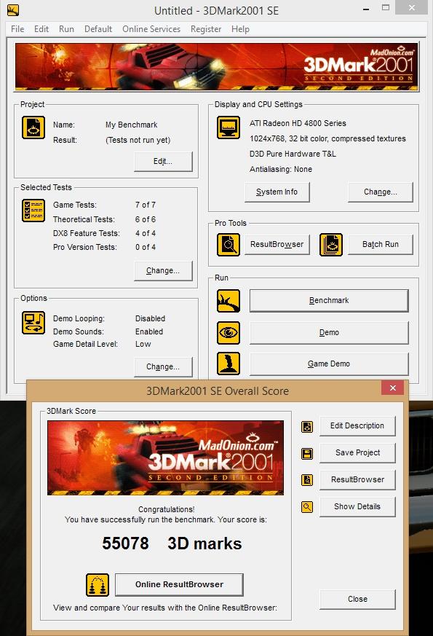Minimize the 3DMark2001 SE main window

point(366,9)
